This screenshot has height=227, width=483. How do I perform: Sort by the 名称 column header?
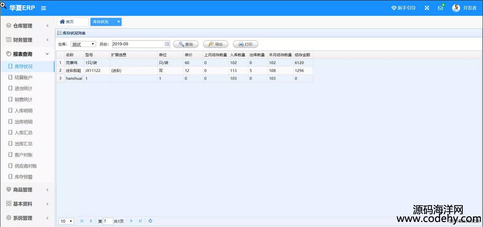74,55
